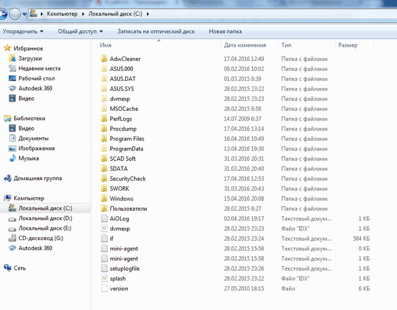Select the 0 КБ mini-agent file
The image size is (397, 310).
124,248
